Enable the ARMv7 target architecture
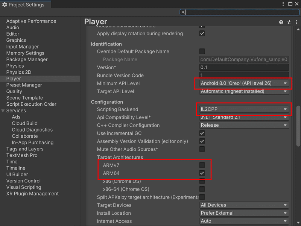 [x=202, y=165]
